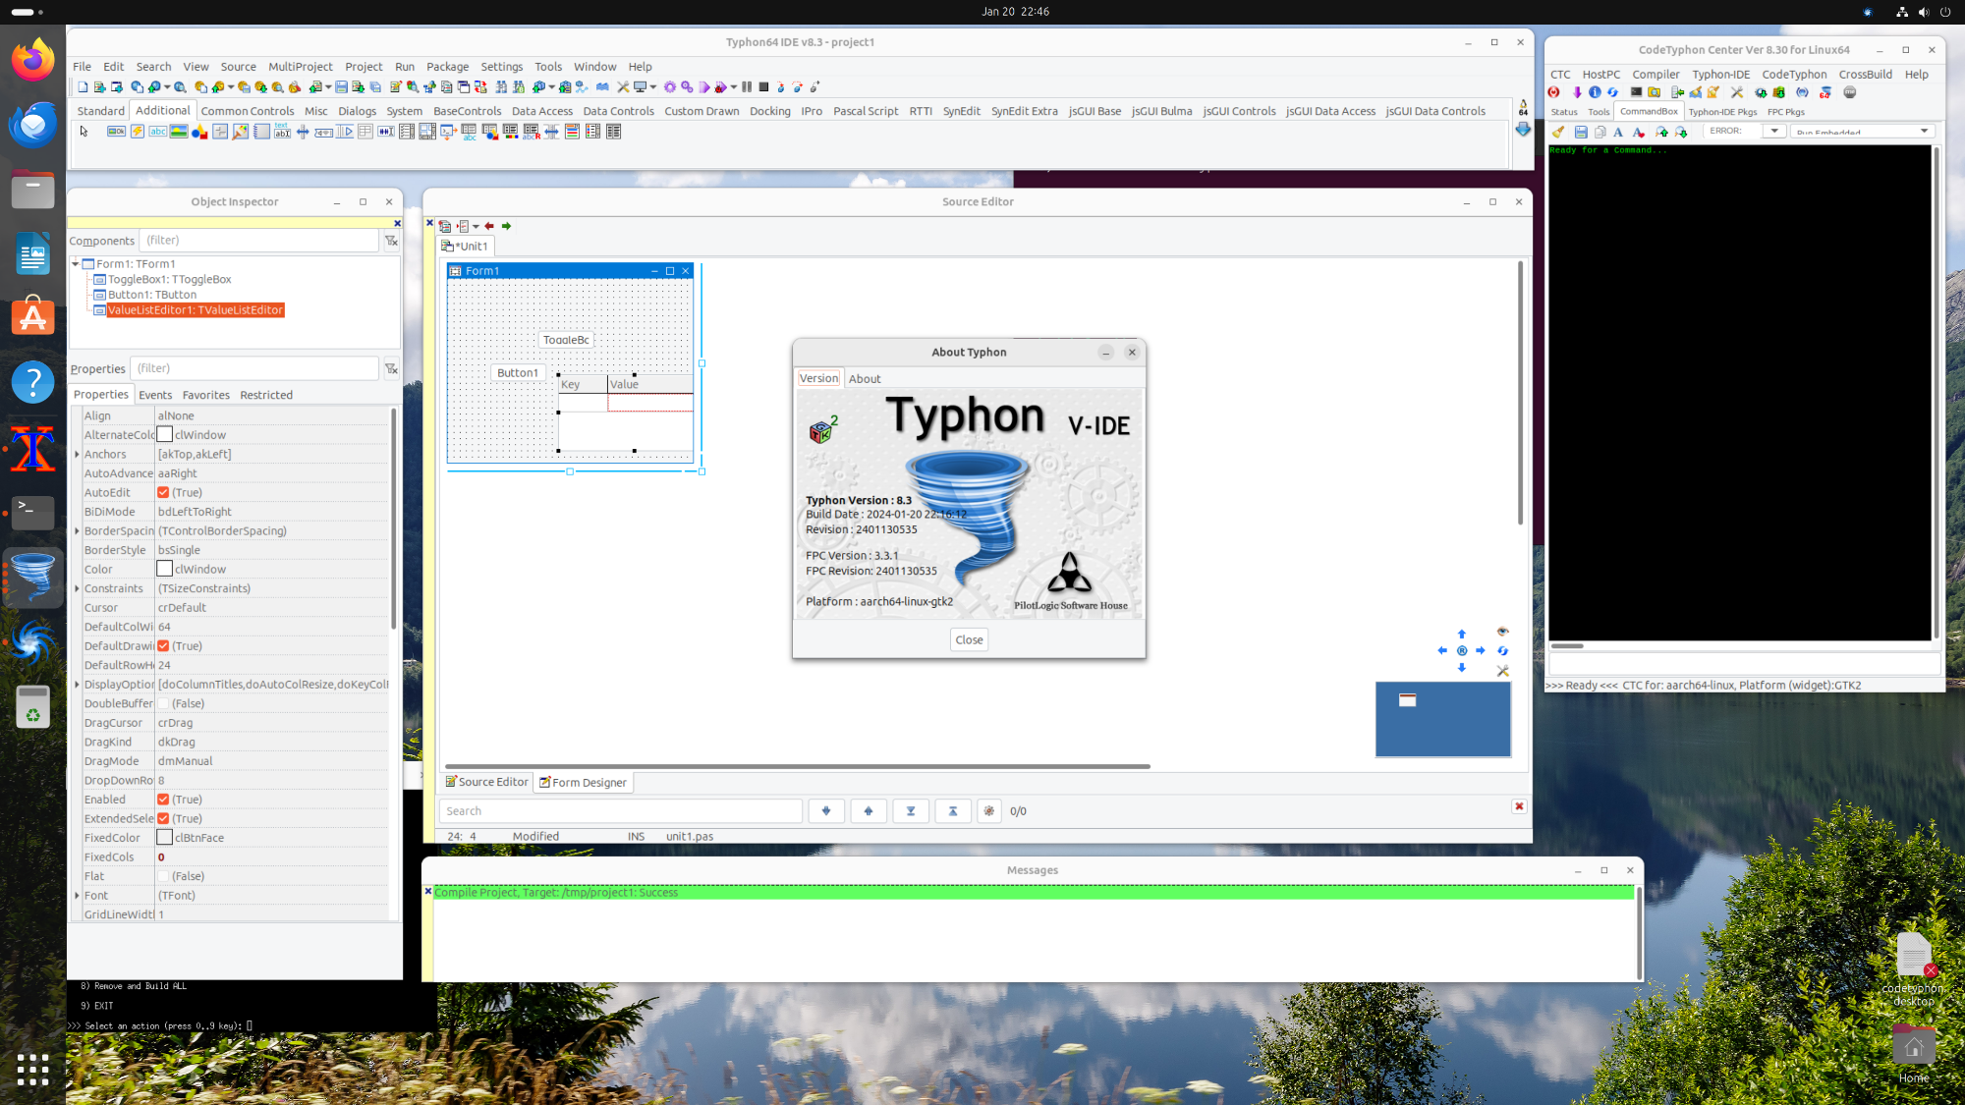
Task: Open IDE options with the crossed-tools icon
Action: tap(623, 87)
